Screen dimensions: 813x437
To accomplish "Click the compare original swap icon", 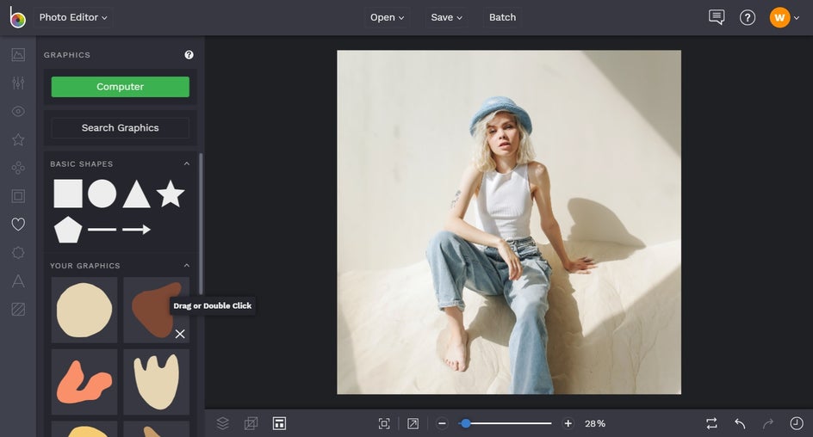I will pos(712,423).
